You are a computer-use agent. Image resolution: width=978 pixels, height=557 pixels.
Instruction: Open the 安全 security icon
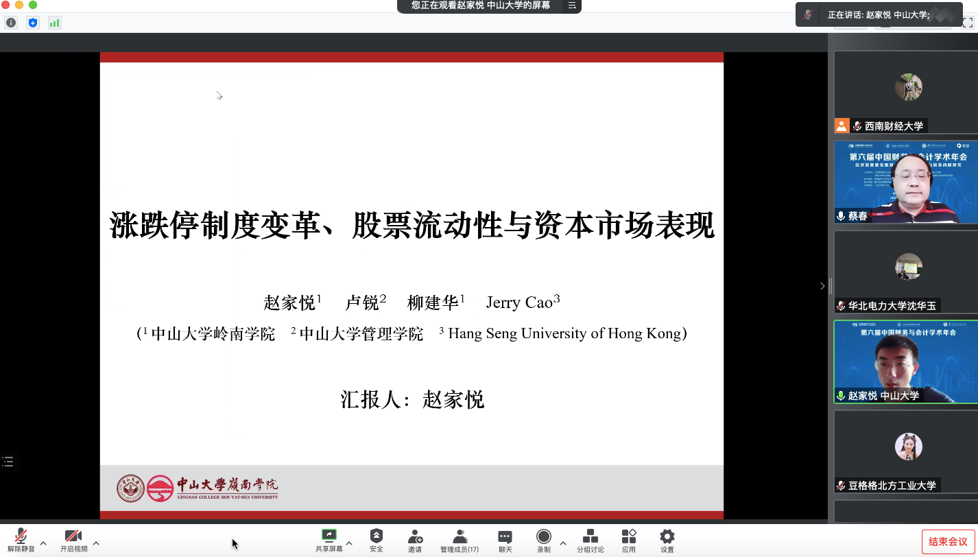click(x=376, y=540)
